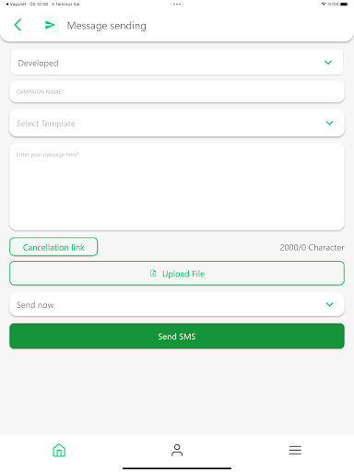Tap the Wi-Fi status icon

pyautogui.click(x=324, y=4)
